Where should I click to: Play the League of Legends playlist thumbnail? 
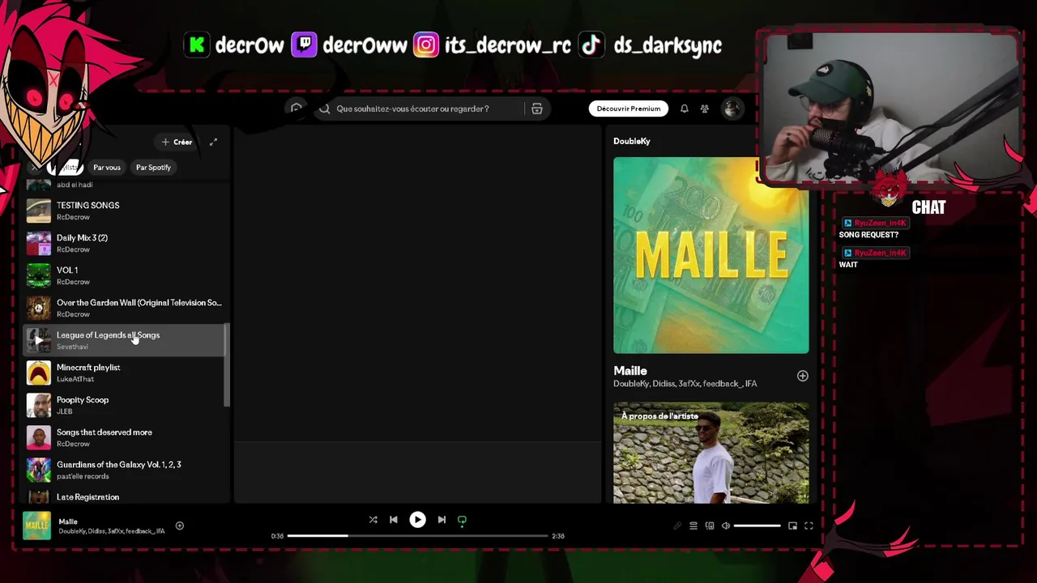coord(39,340)
